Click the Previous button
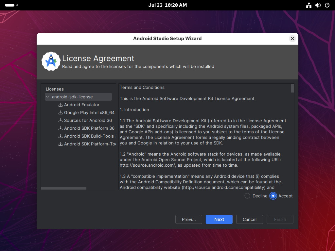 189,219
